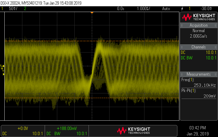
Task: Click the Keysight logo in the sidebar
Action: pyautogui.click(x=199, y=17)
